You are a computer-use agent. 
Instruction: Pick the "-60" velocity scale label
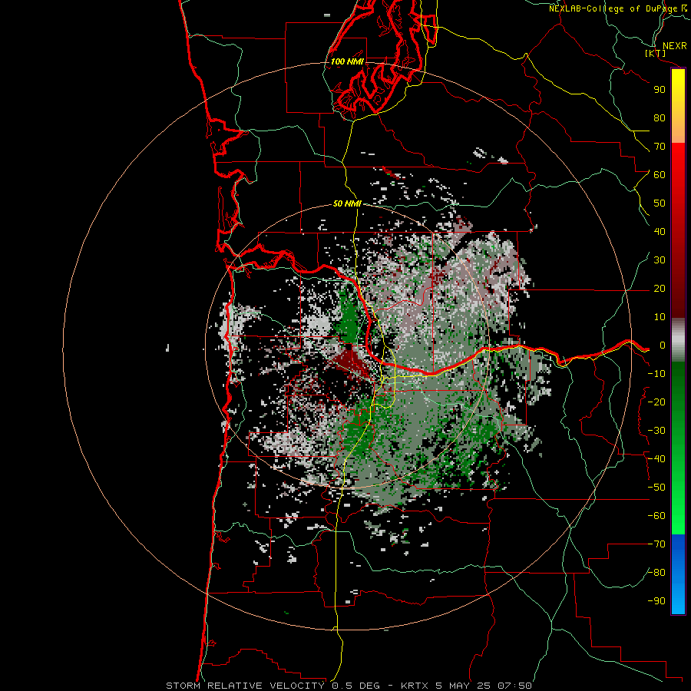click(656, 516)
